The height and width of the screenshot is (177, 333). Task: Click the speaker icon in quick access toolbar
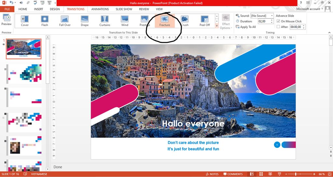click(x=21, y=3)
